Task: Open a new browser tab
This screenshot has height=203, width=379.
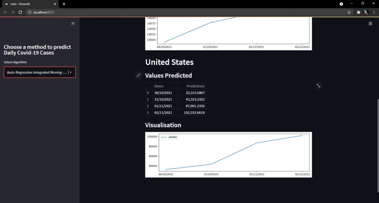Action: (64, 4)
